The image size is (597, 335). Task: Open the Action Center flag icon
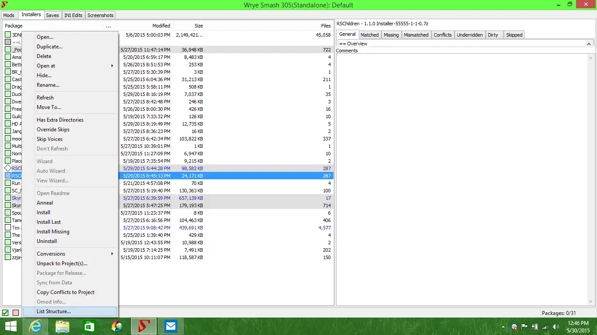coord(525,326)
